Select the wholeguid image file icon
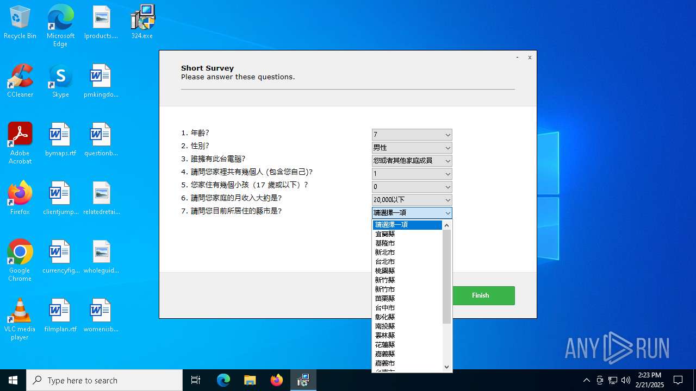Image resolution: width=696 pixels, height=391 pixels. coord(101,257)
